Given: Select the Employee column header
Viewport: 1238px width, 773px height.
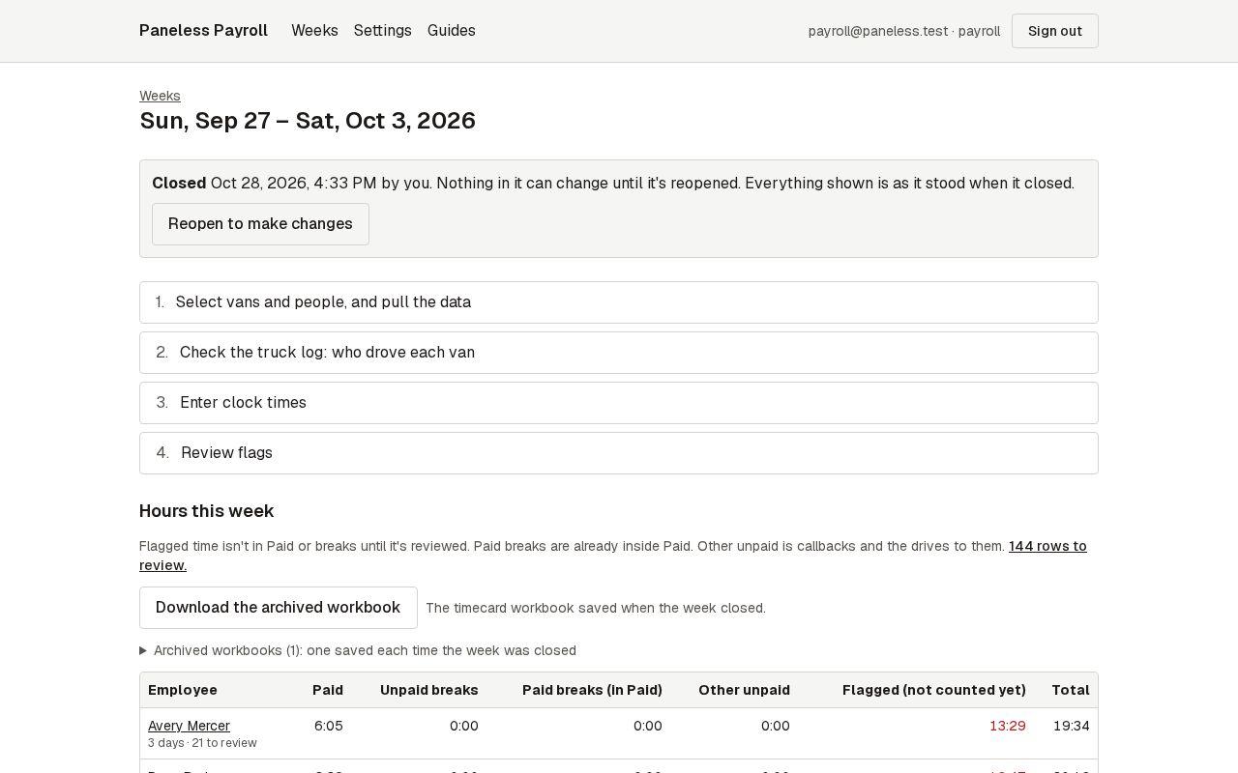Looking at the screenshot, I should click(x=183, y=690).
